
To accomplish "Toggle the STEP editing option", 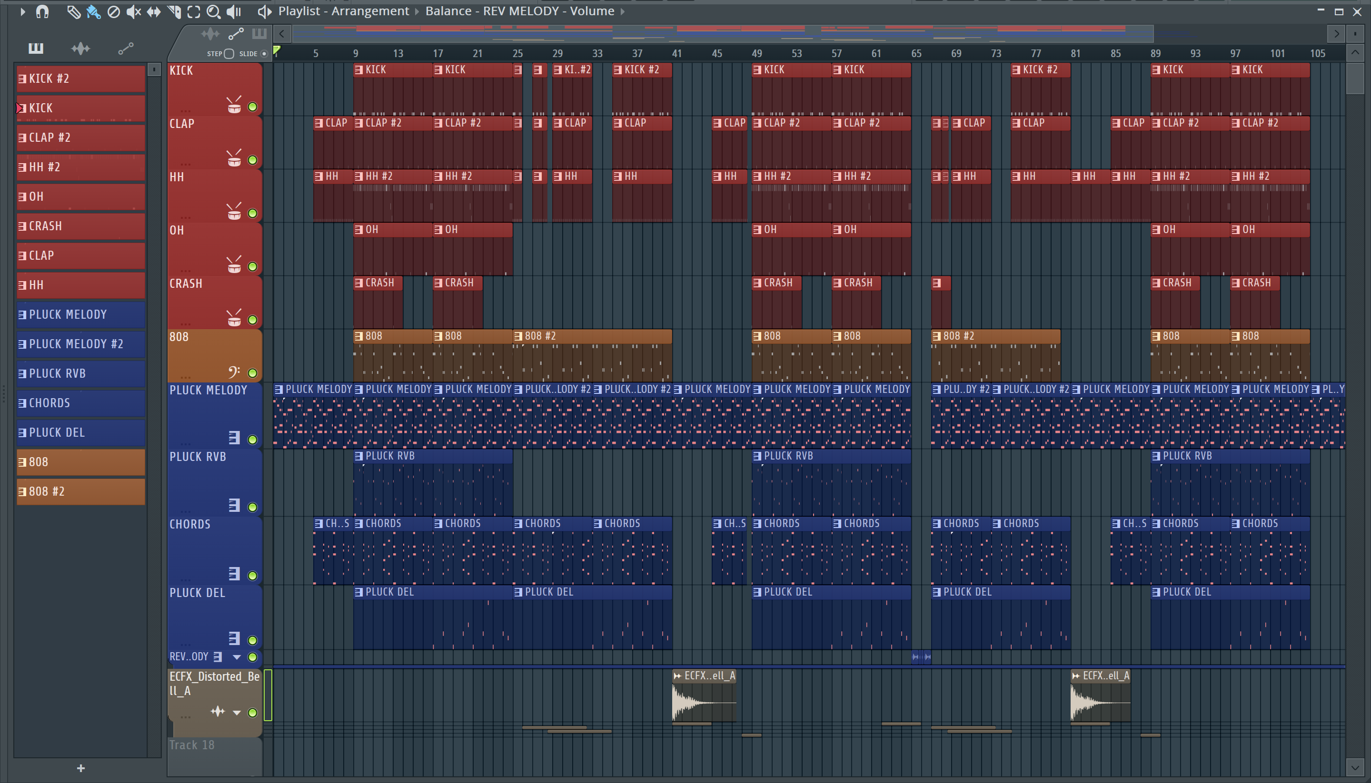I will (x=228, y=54).
